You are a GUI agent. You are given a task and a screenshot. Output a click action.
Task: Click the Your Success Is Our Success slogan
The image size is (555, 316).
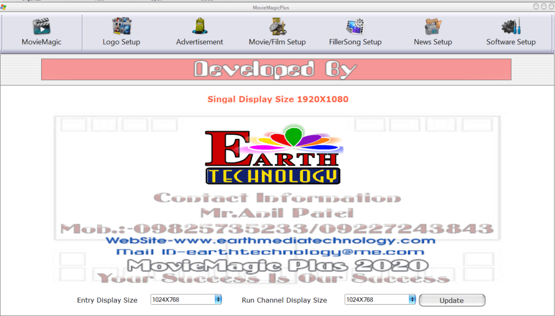(x=274, y=278)
